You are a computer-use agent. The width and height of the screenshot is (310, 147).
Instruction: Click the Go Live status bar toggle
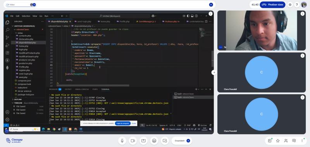(202, 125)
